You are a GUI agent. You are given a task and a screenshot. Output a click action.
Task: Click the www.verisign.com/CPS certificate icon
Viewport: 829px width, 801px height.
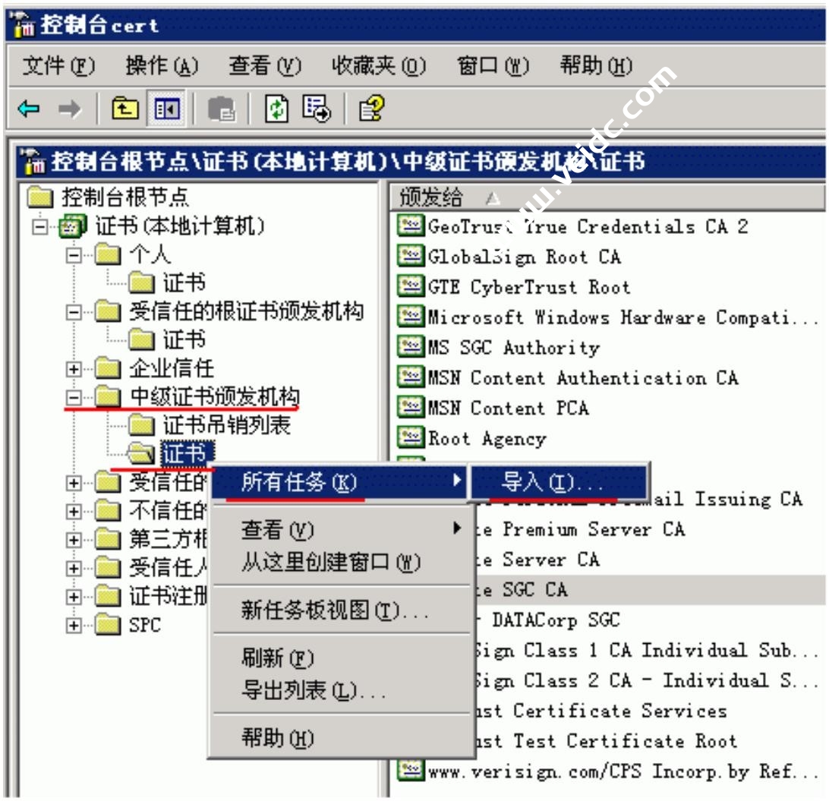click(x=410, y=771)
